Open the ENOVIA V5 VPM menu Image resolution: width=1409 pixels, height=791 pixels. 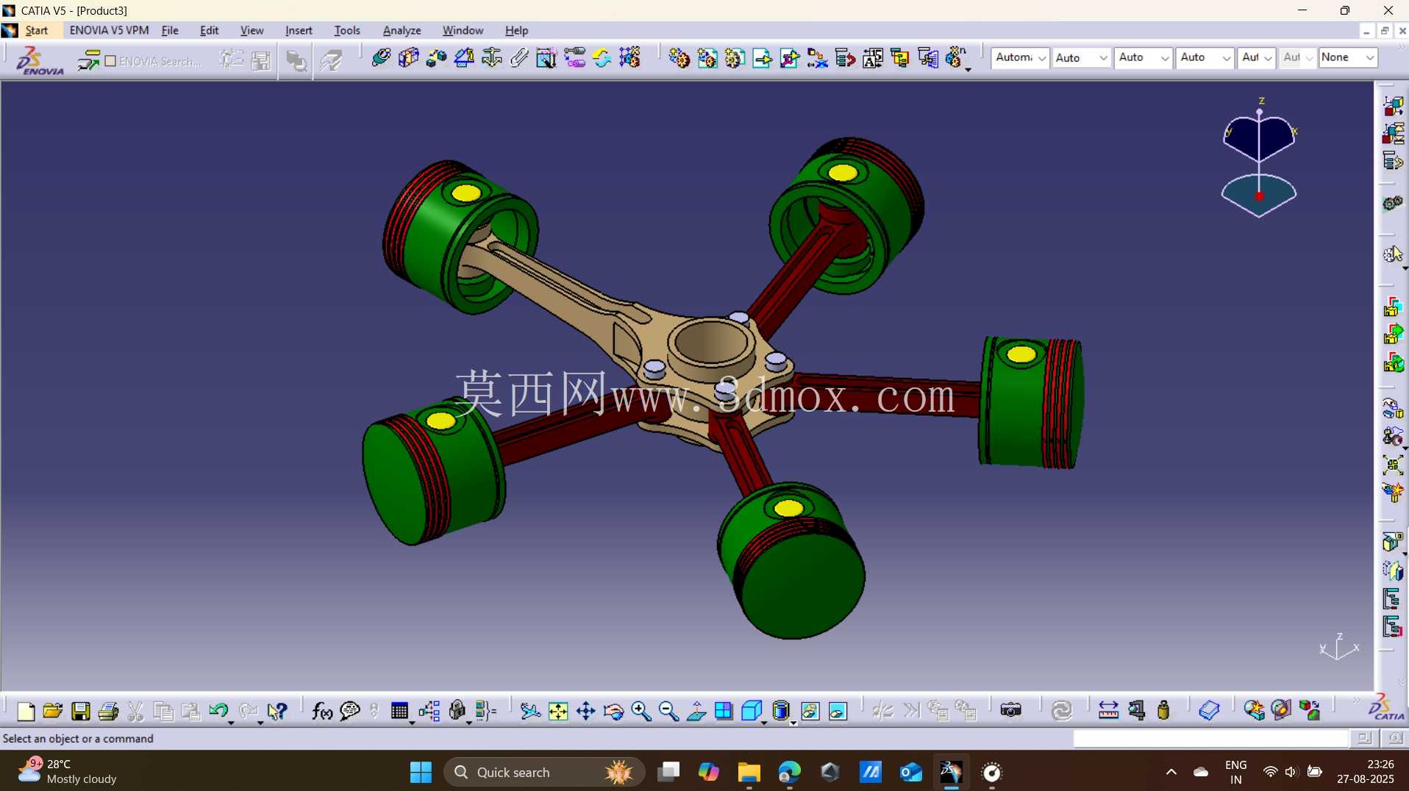109,30
